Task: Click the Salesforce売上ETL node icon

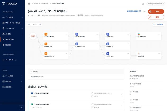Action: click(46, 34)
